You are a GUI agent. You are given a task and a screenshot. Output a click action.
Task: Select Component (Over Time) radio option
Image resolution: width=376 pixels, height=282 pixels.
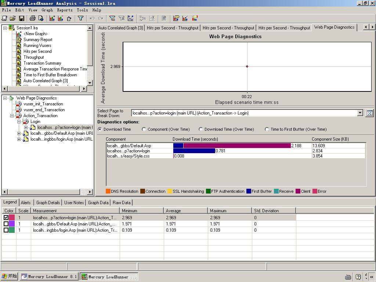[x=144, y=129]
